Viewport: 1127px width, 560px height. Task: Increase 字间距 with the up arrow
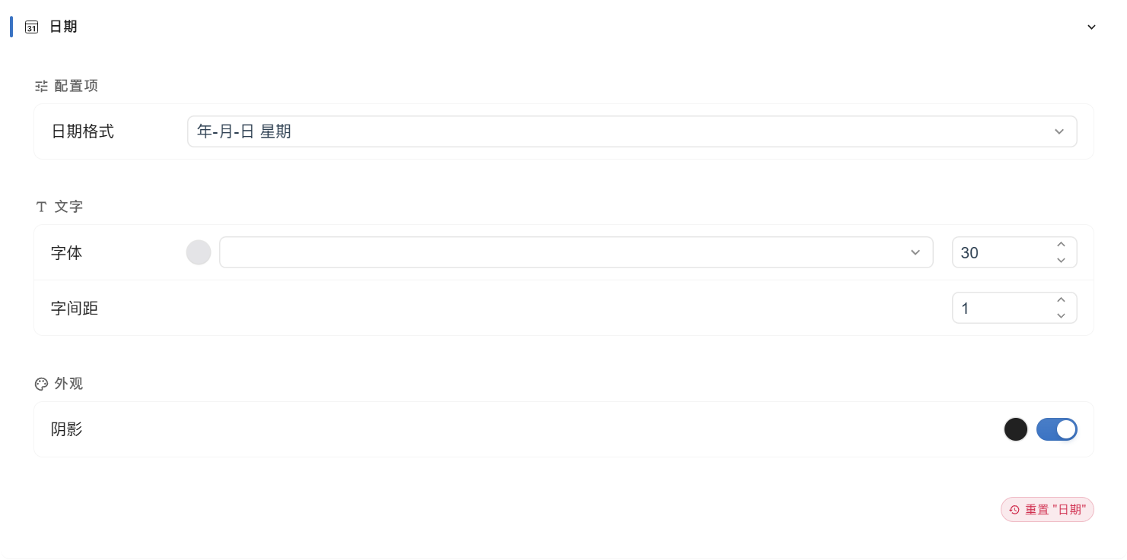1061,300
